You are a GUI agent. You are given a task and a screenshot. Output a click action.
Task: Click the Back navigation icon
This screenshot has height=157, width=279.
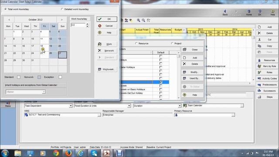tap(225, 13)
